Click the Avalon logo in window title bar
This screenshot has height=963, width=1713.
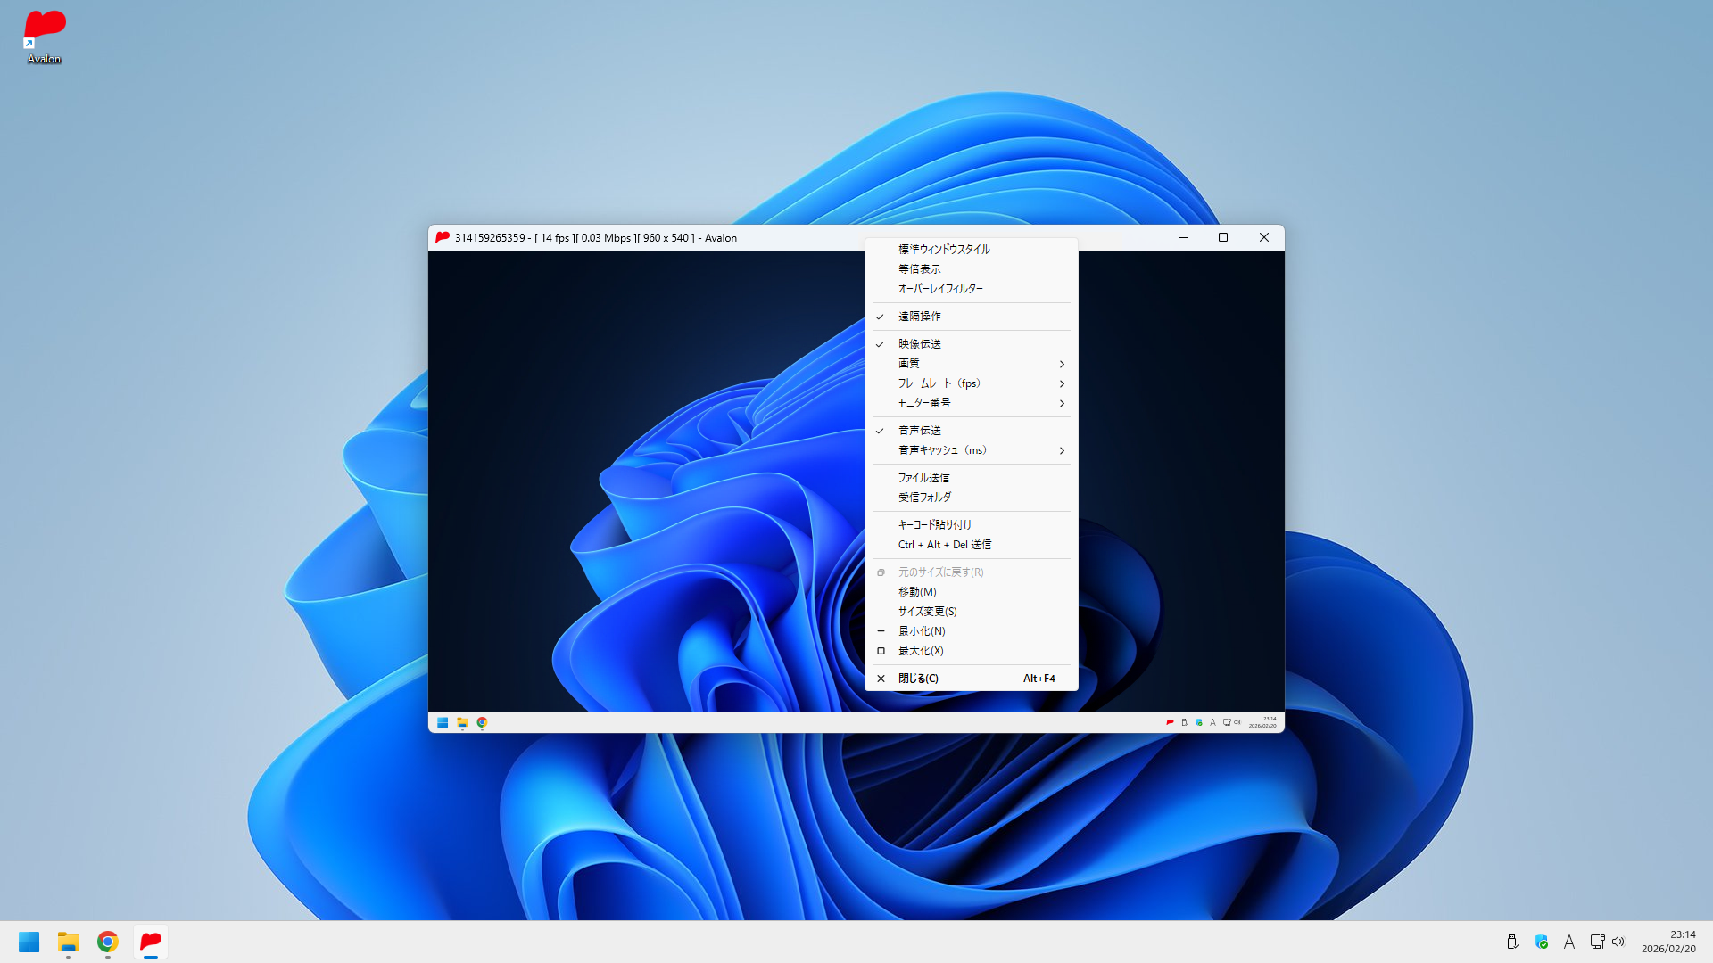443,237
